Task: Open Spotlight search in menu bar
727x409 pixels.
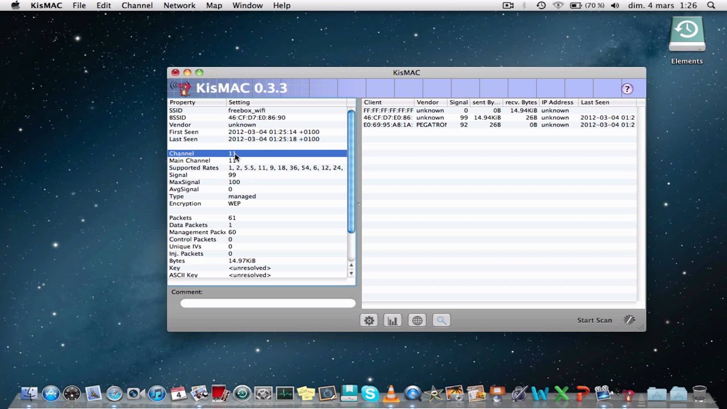Action: 711,5
